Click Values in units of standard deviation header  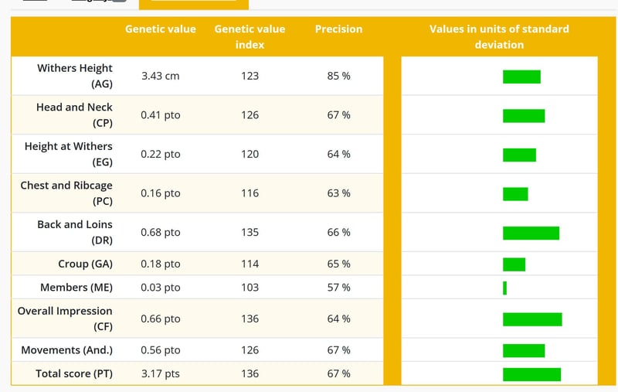coord(499,36)
